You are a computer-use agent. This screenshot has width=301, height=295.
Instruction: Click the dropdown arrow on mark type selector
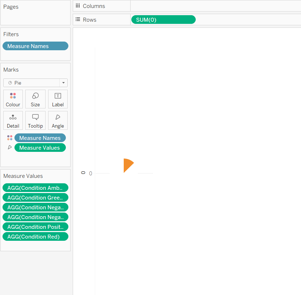63,83
